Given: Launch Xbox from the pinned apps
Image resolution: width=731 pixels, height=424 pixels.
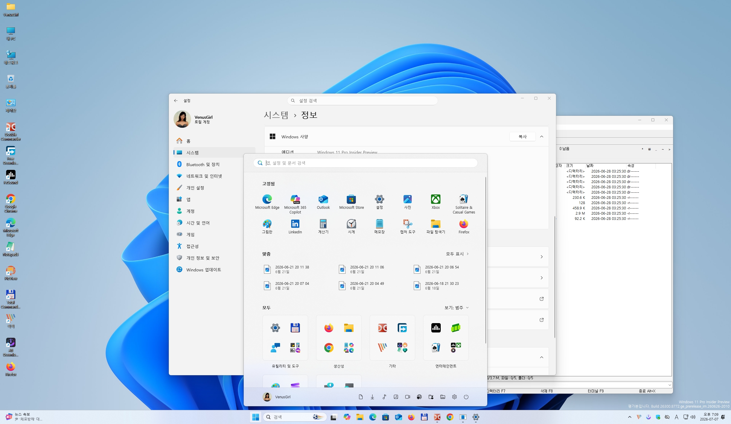Looking at the screenshot, I should pos(436,202).
